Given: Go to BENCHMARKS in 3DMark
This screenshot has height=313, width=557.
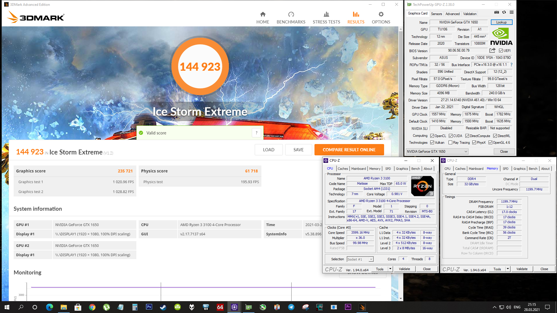Looking at the screenshot, I should [x=291, y=18].
